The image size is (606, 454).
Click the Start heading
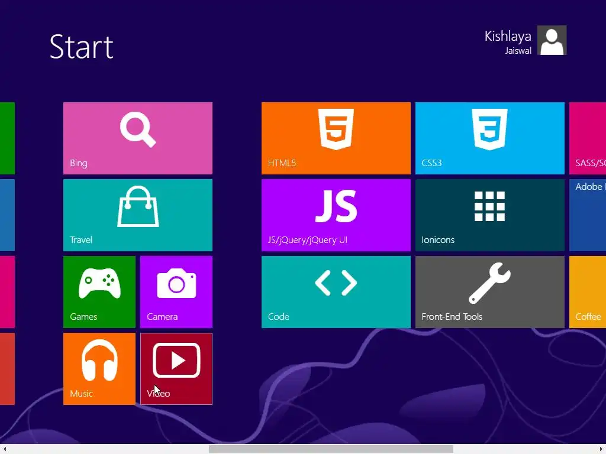pos(81,47)
